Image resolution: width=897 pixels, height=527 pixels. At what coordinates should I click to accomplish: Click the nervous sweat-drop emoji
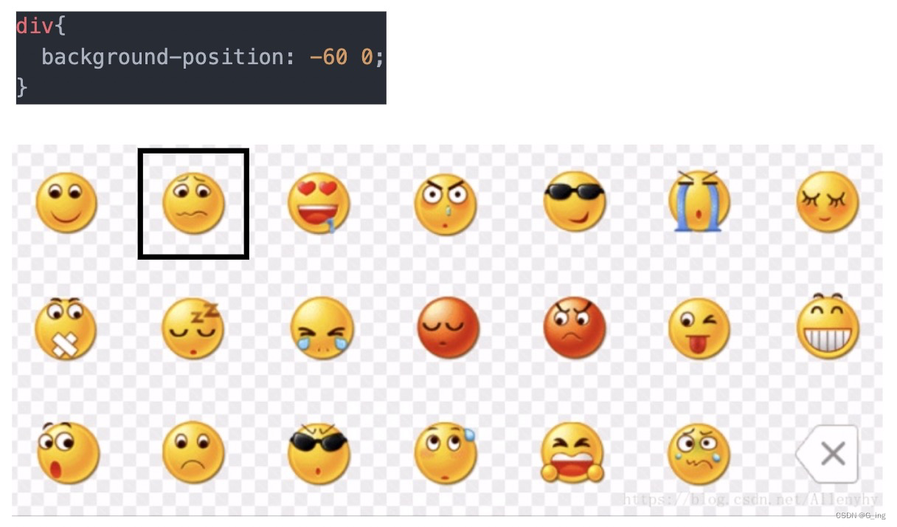coord(446,452)
